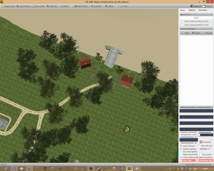
Task: Toggle the Ambient Lighting checkbox
Action: coord(181,149)
